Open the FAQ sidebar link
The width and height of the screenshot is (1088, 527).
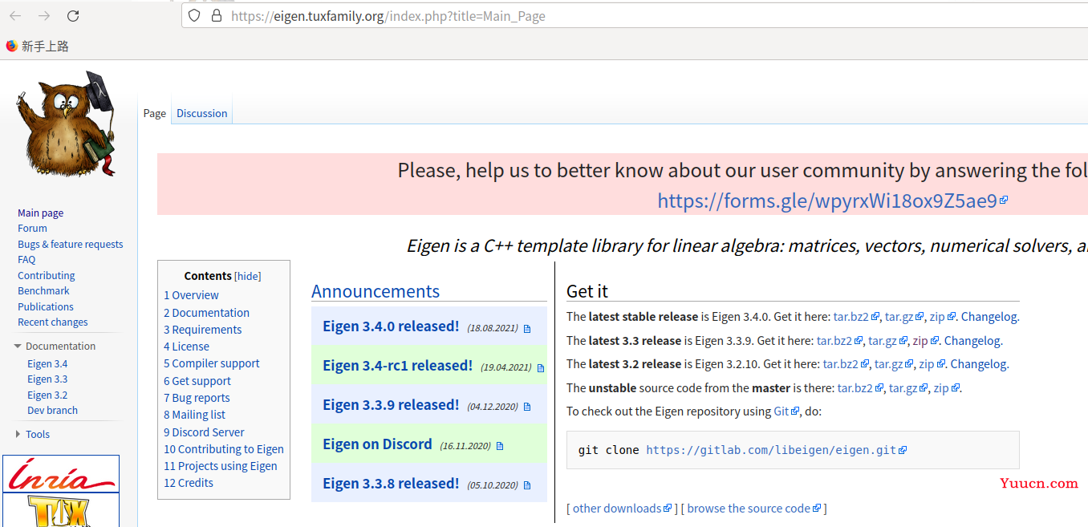click(26, 259)
